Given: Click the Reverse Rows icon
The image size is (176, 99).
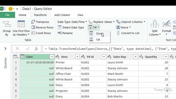Looking at the screenshot, I should tap(33, 28).
